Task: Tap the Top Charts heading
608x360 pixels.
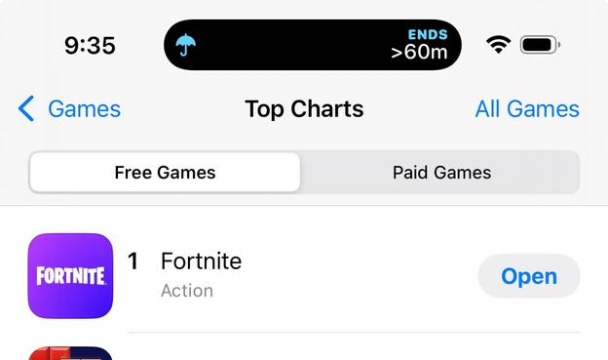Action: tap(304, 109)
